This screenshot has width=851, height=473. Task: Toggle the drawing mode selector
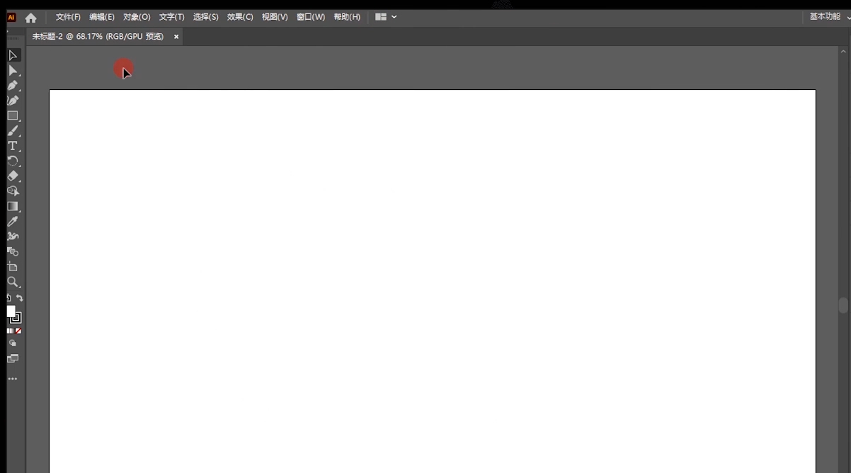(x=13, y=343)
